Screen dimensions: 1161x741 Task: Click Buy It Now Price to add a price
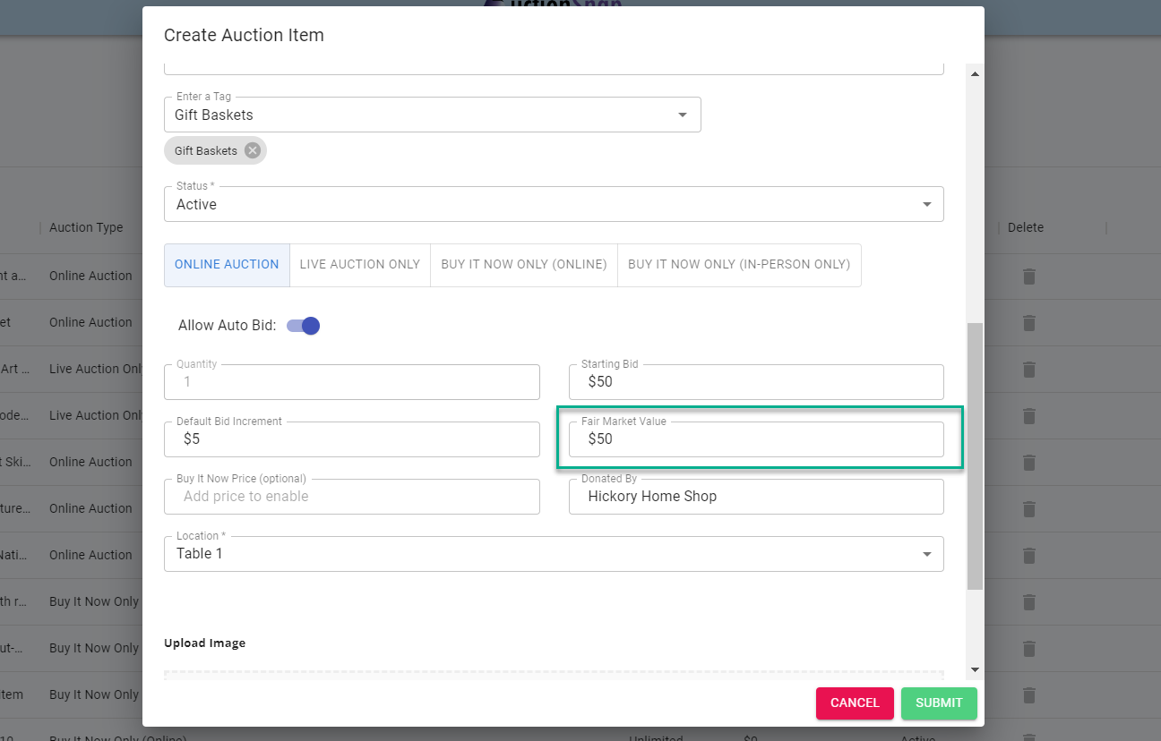pyautogui.click(x=351, y=497)
